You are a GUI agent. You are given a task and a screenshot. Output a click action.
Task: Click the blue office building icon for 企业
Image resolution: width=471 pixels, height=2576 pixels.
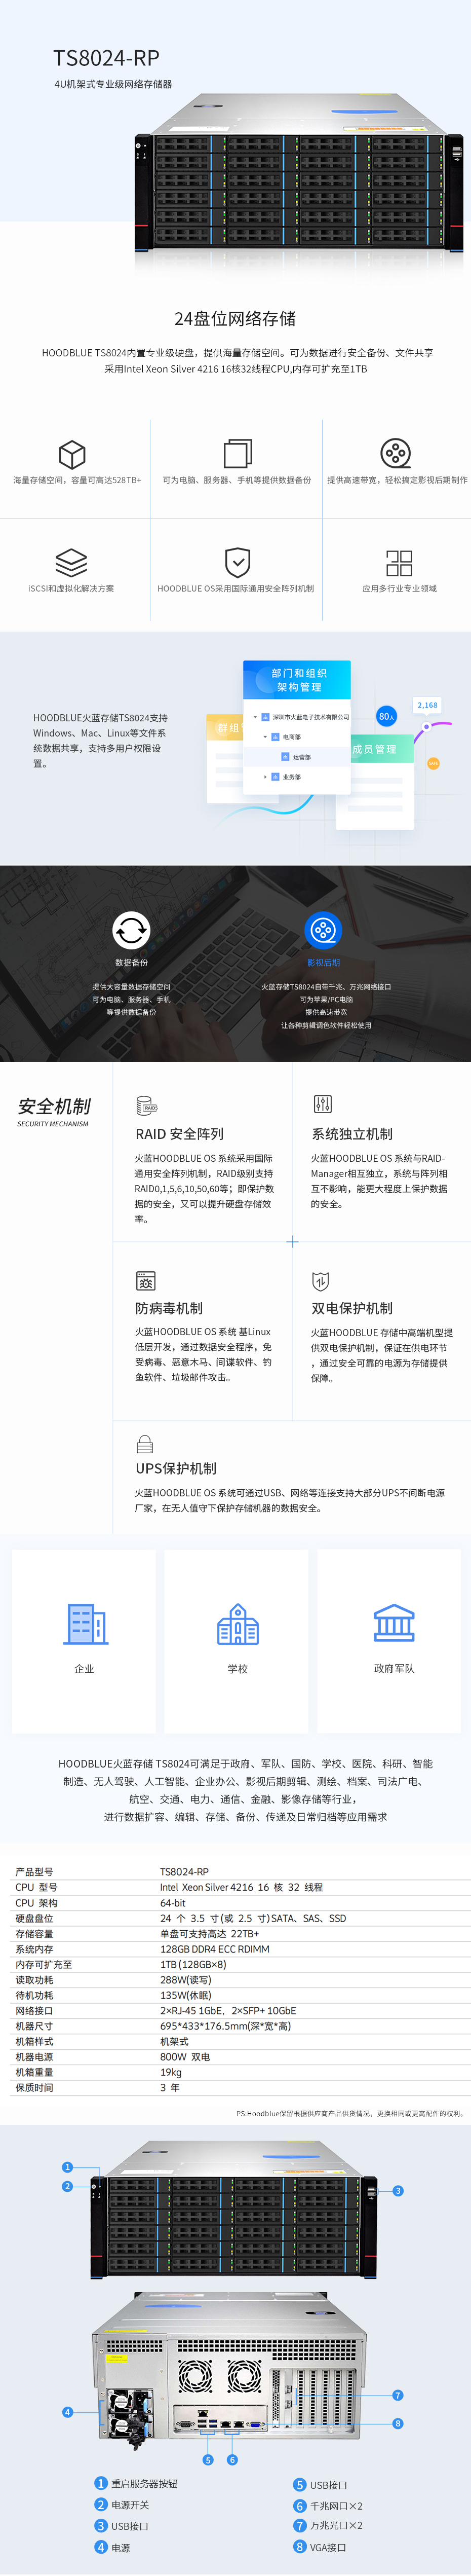pos(86,1624)
